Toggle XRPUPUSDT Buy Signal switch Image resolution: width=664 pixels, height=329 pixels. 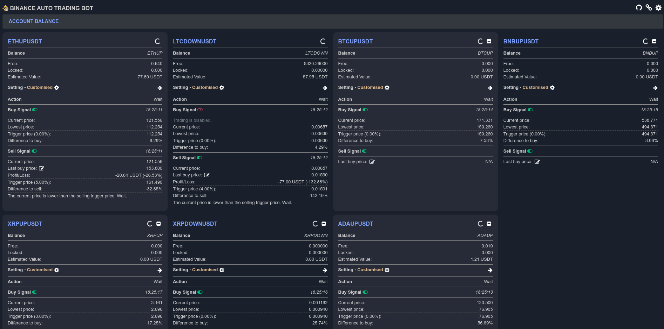35,292
